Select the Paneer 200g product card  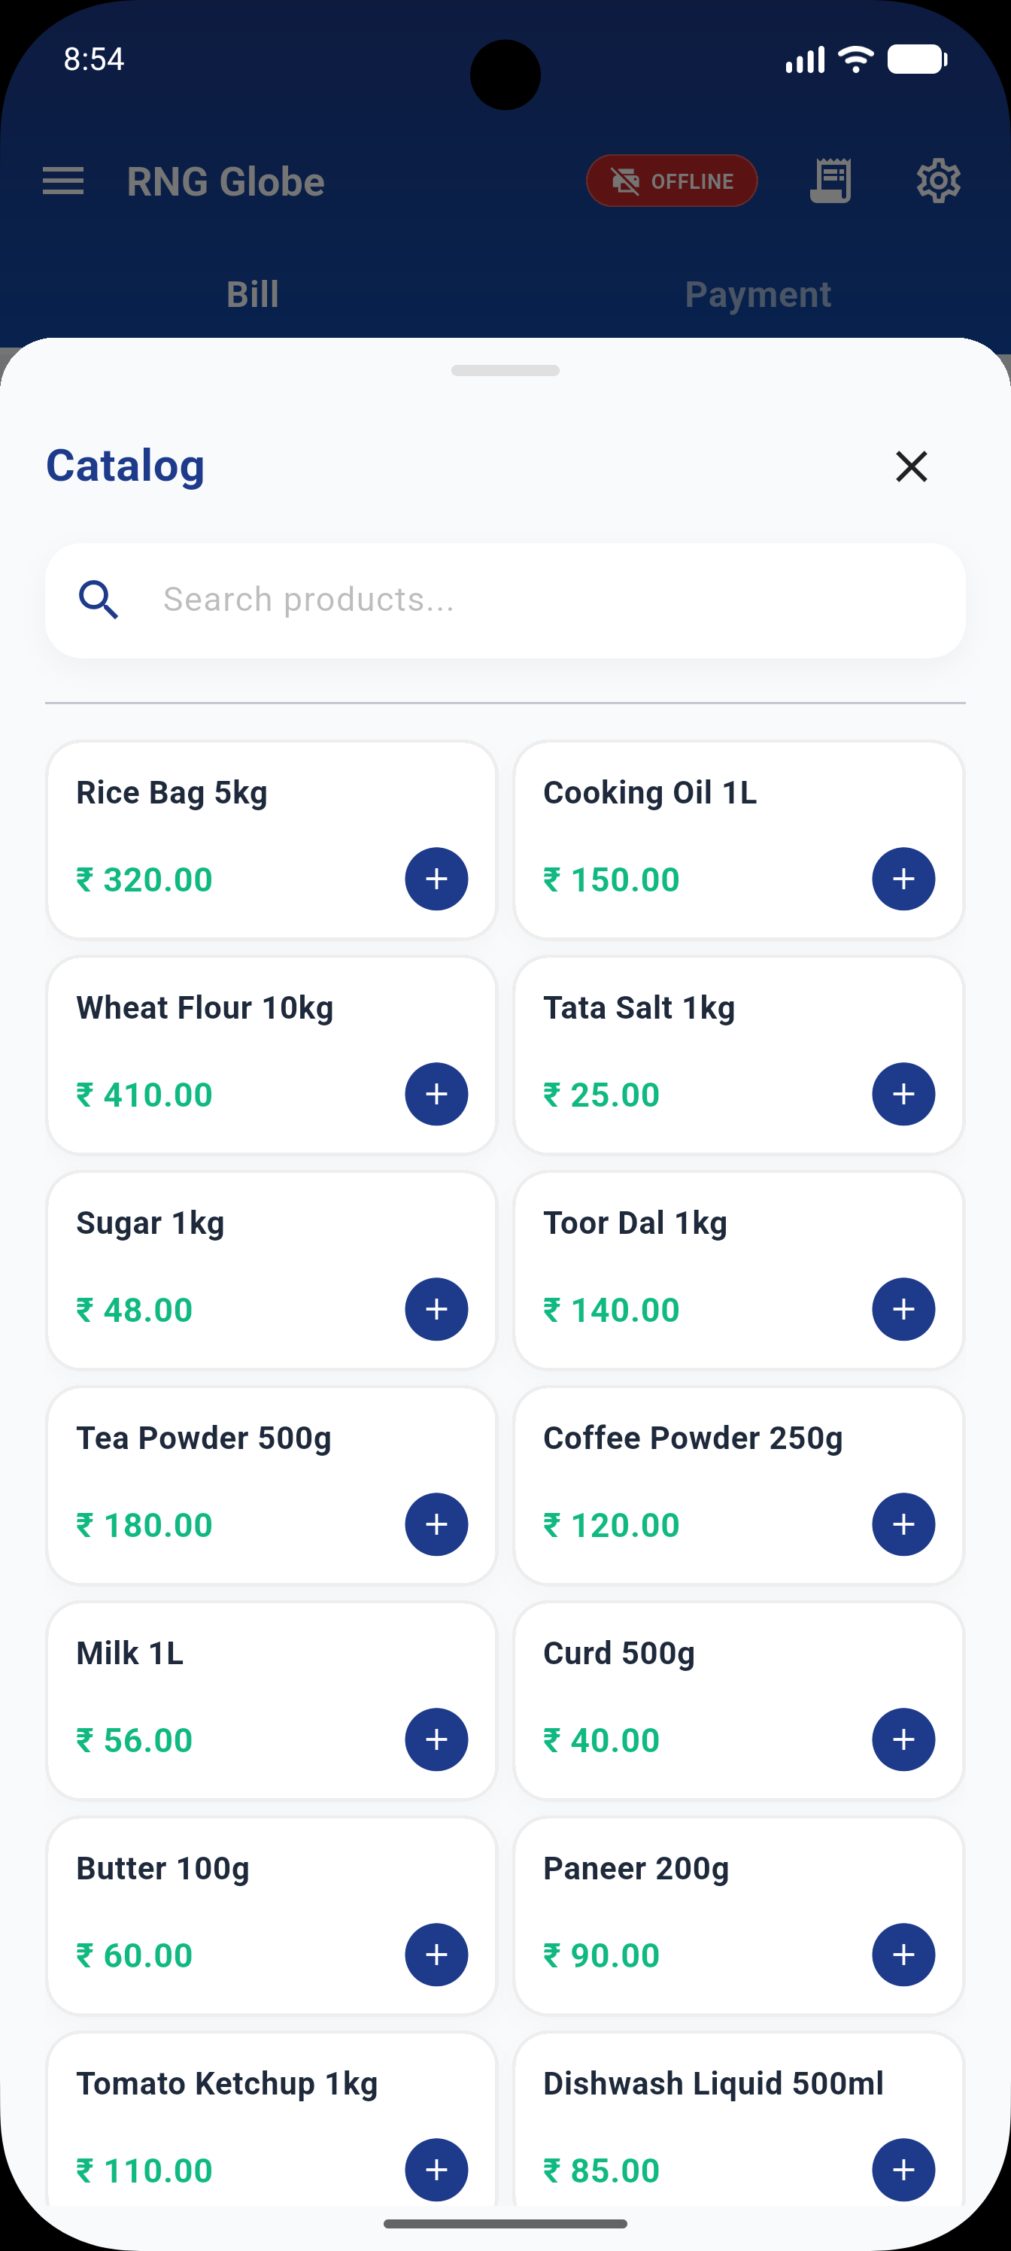[x=739, y=1915]
